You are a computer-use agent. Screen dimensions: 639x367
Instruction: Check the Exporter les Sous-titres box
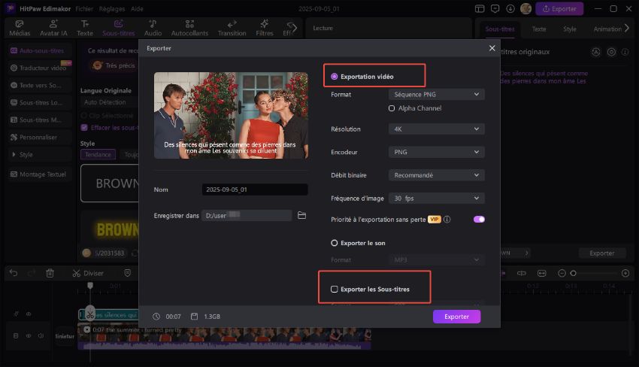tap(335, 289)
